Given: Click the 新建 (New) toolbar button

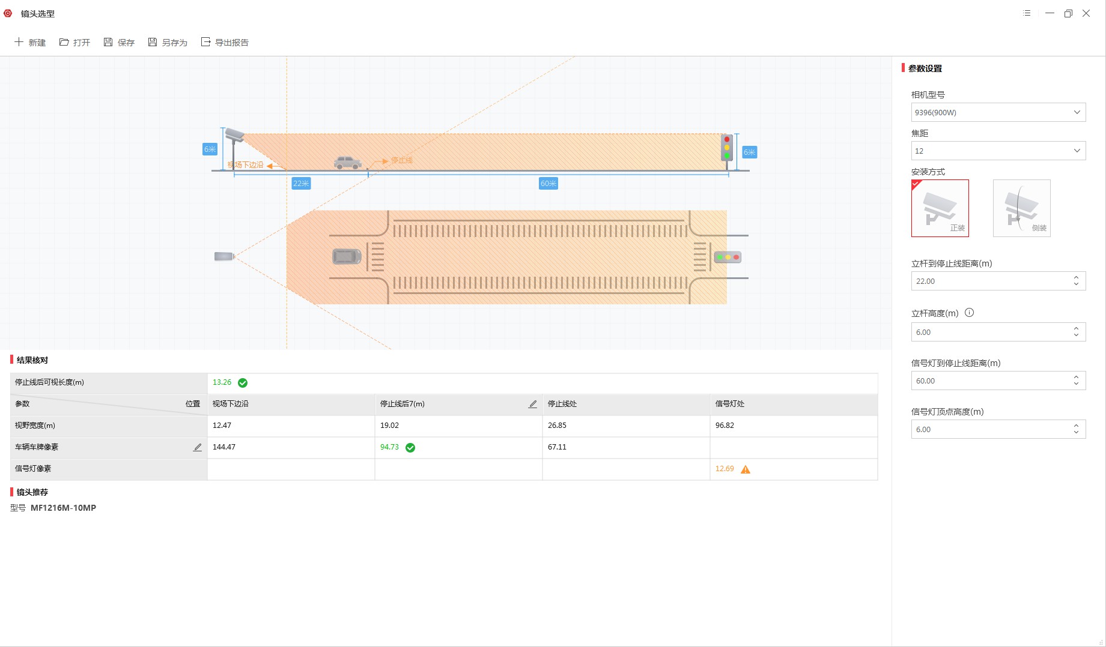Looking at the screenshot, I should [30, 42].
